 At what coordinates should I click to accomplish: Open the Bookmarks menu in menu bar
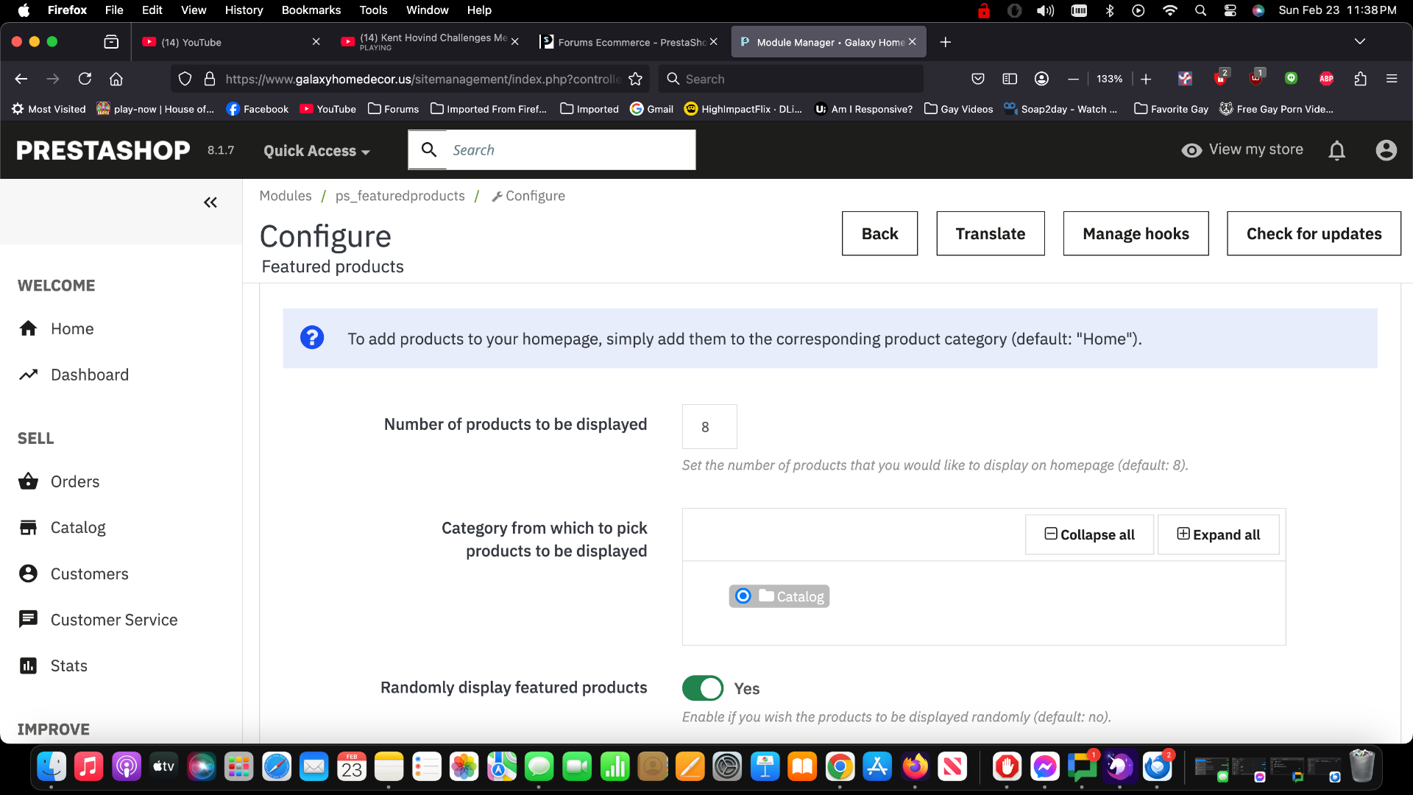tap(311, 10)
